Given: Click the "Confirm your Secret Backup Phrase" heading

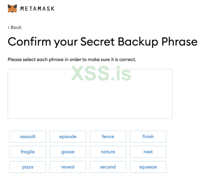Looking at the screenshot, I should (x=102, y=42).
